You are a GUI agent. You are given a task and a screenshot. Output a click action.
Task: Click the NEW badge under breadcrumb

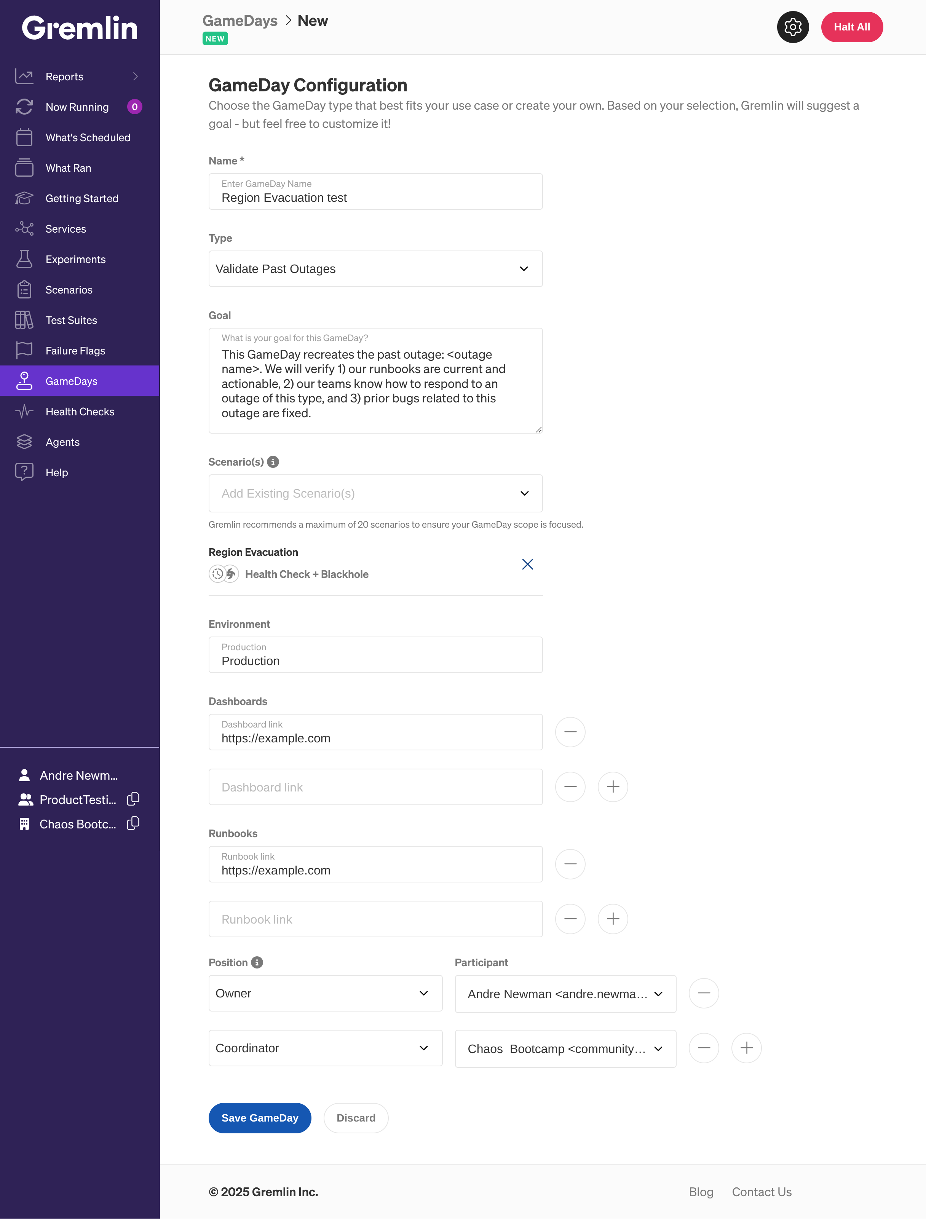click(x=215, y=38)
